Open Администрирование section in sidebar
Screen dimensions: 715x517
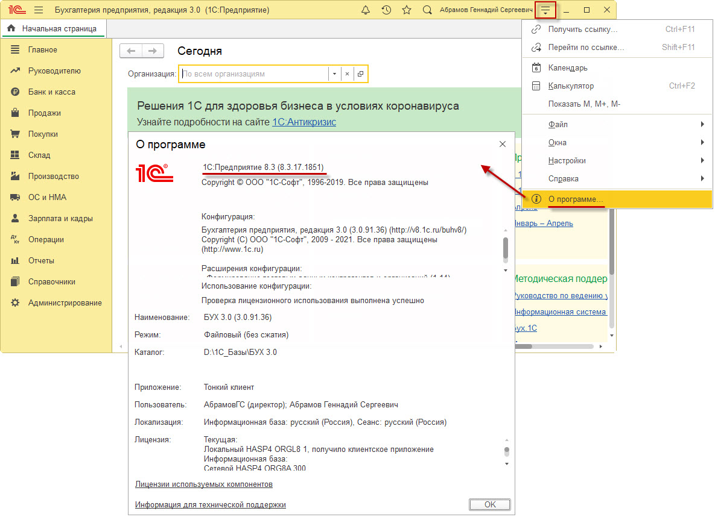[x=56, y=303]
